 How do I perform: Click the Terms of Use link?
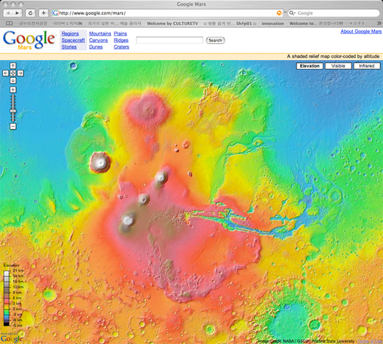coord(370,341)
